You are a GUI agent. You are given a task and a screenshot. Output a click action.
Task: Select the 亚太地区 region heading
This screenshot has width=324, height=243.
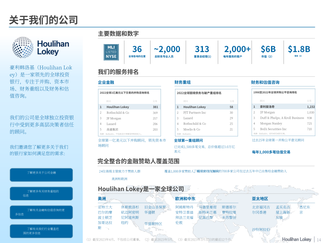pyautogui.click(x=260, y=199)
